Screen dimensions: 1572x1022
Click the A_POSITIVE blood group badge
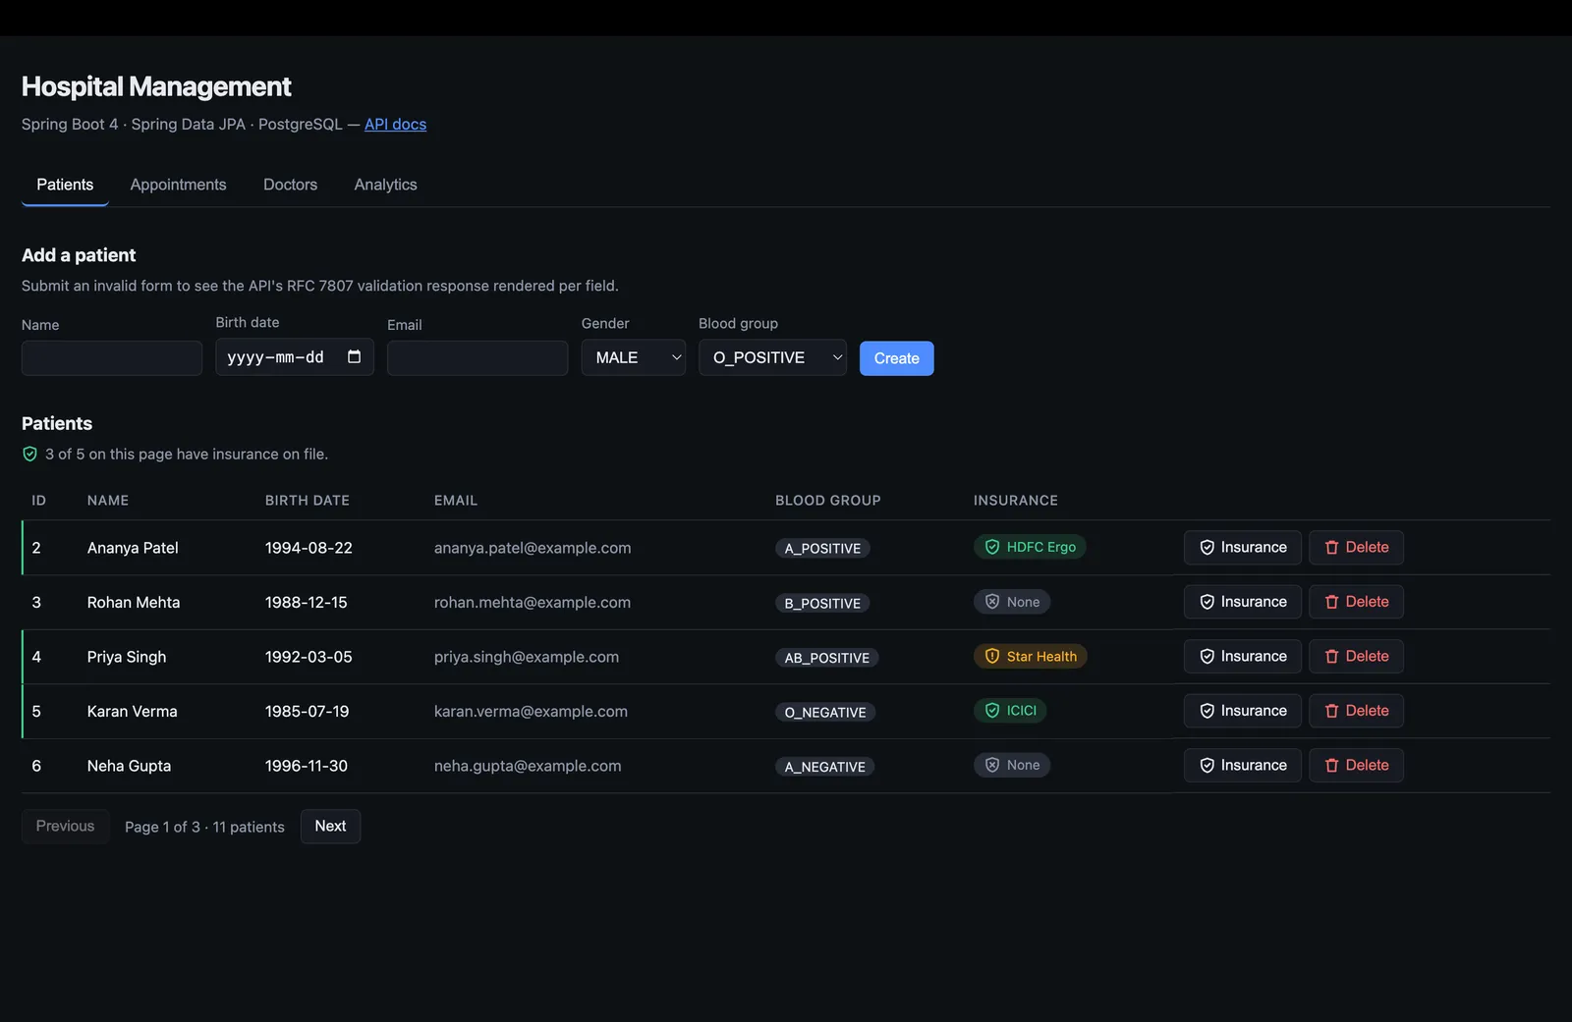pos(822,549)
